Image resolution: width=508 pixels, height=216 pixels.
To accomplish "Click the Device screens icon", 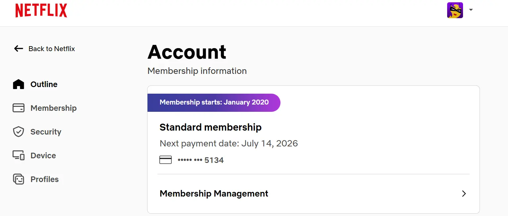I will pos(19,156).
